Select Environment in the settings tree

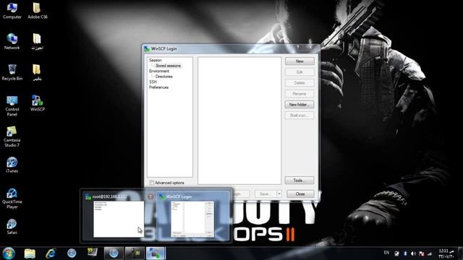[x=159, y=71]
